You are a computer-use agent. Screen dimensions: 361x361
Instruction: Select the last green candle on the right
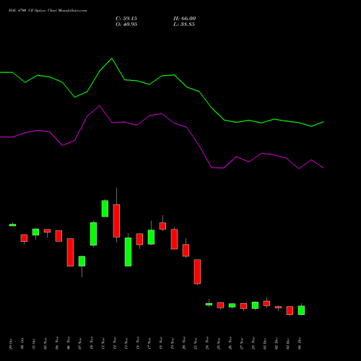click(x=301, y=310)
